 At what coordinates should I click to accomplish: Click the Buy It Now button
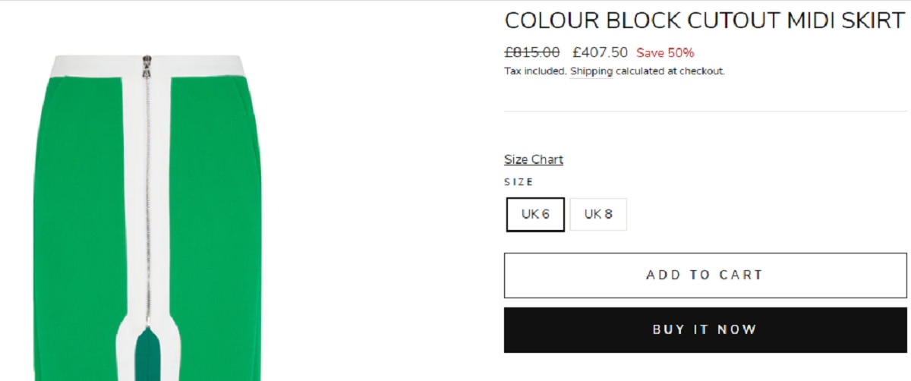705,330
